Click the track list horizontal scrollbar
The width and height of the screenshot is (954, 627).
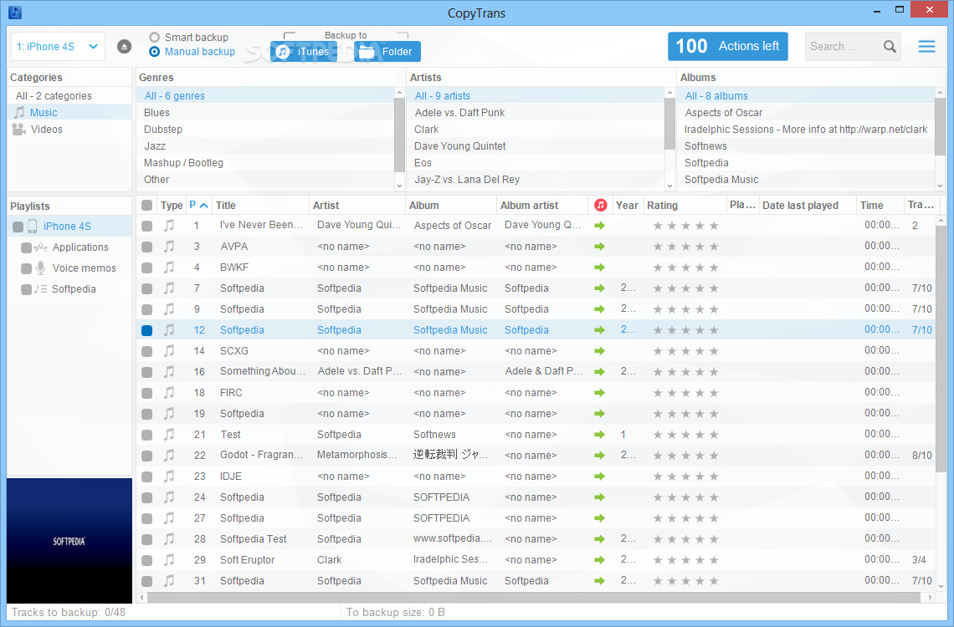(534, 597)
